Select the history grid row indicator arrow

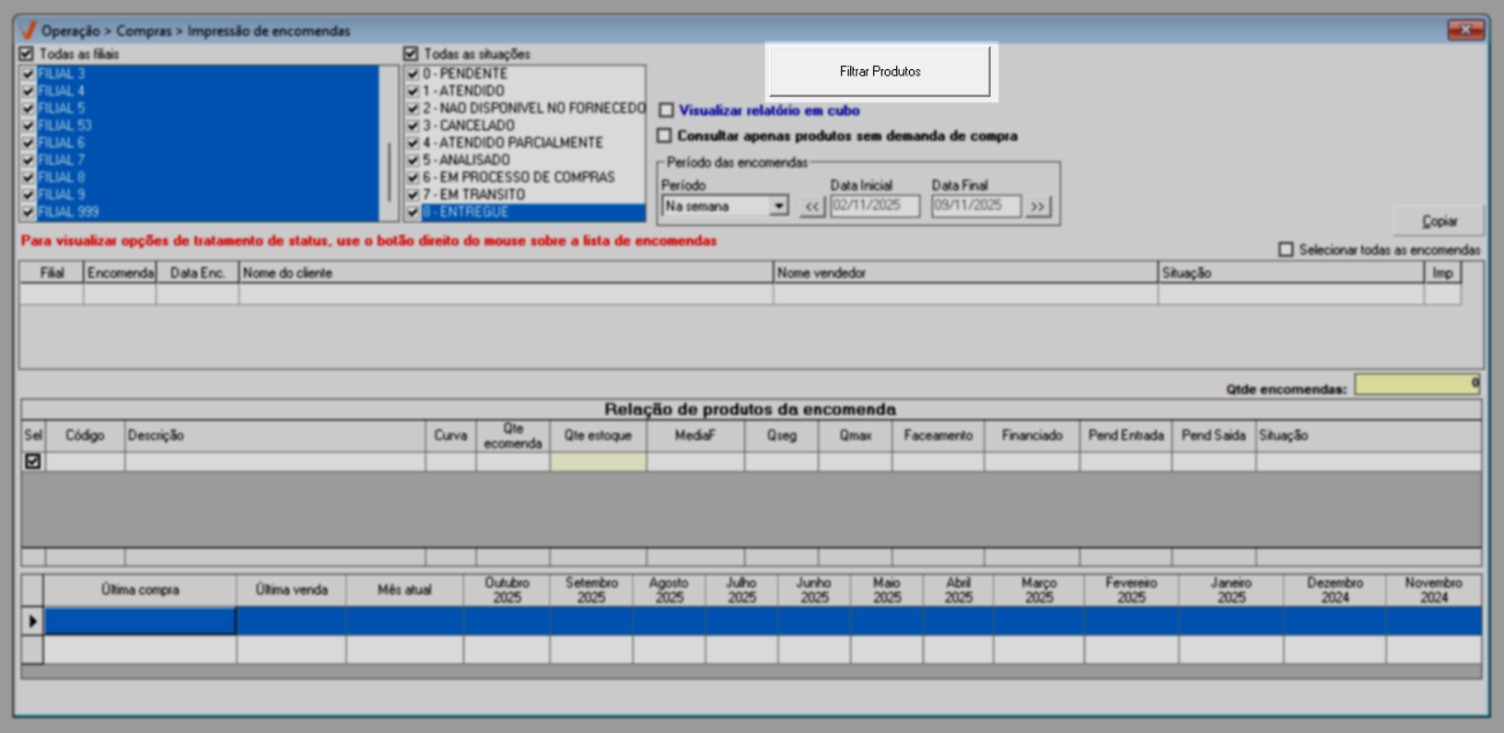coord(32,622)
